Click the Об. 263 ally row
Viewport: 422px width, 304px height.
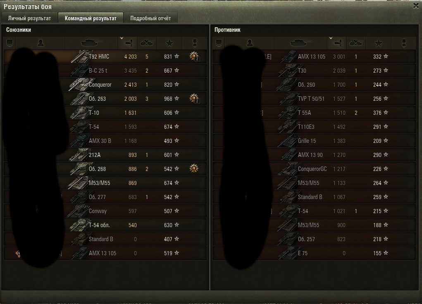[105, 99]
